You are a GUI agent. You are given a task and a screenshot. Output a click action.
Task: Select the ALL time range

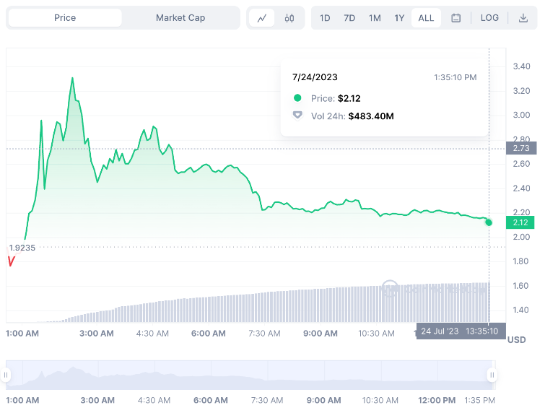(x=426, y=18)
